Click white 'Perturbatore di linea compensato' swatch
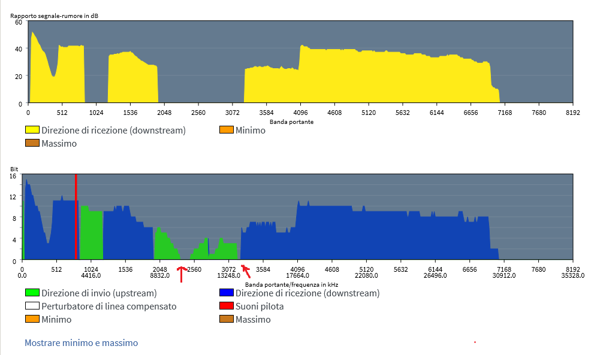 point(32,306)
